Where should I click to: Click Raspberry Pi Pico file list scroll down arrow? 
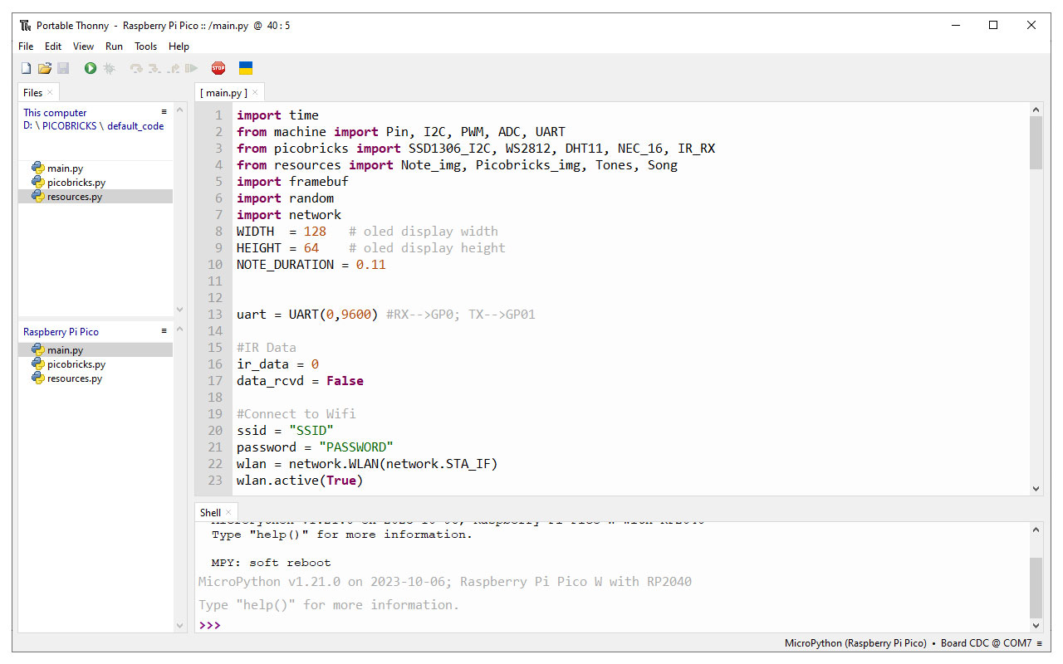[x=179, y=625]
